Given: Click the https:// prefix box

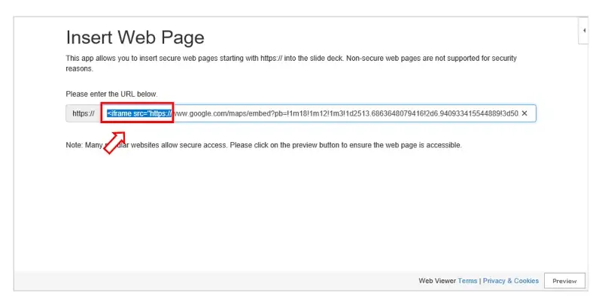Looking at the screenshot, I should pyautogui.click(x=83, y=113).
